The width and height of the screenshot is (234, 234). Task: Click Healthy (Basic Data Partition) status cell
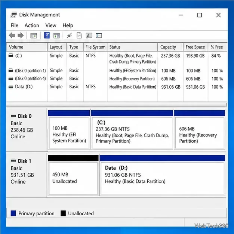[133, 87]
